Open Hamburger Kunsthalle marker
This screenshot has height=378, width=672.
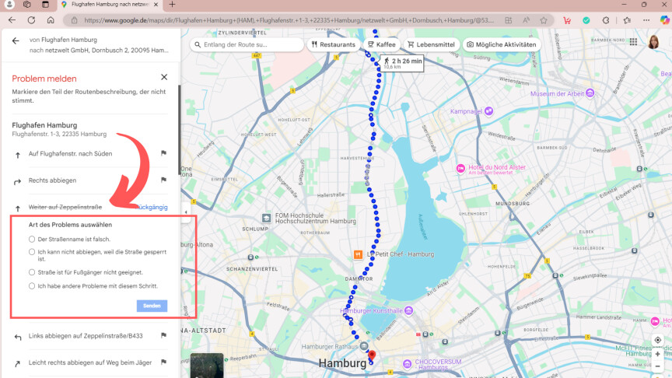coord(409,310)
